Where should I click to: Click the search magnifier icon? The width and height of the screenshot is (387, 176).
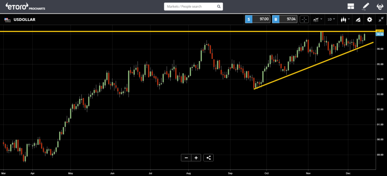click(x=219, y=6)
